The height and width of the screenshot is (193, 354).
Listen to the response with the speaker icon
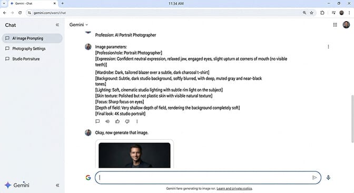[x=107, y=121]
